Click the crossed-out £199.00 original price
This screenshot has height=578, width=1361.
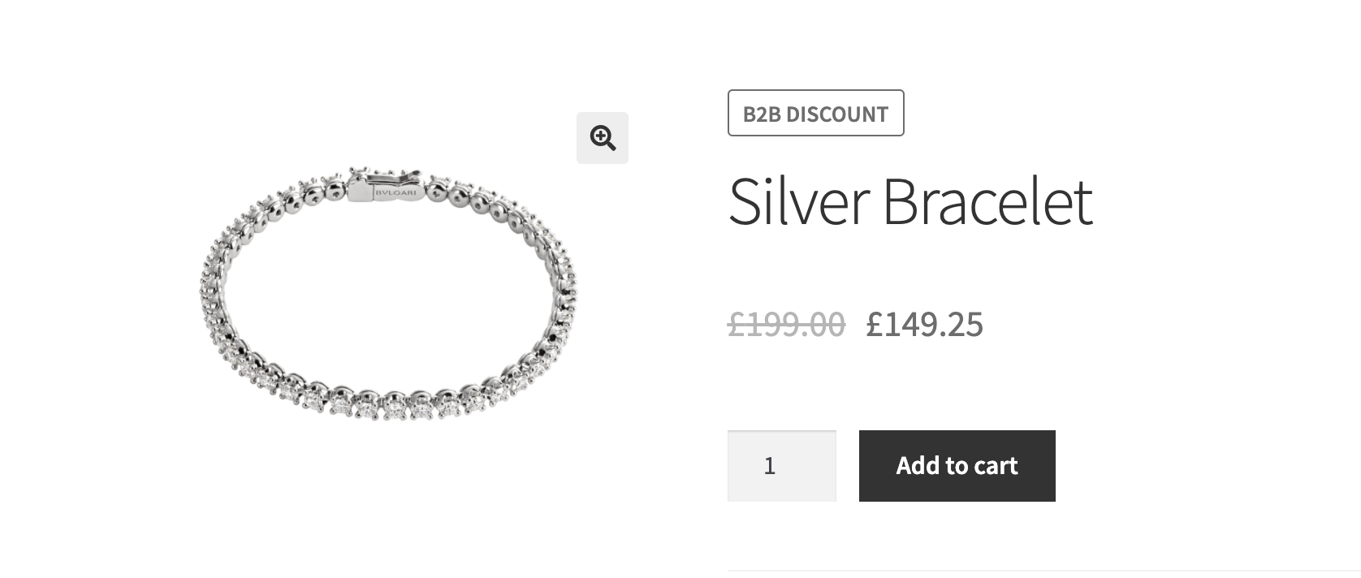786,324
